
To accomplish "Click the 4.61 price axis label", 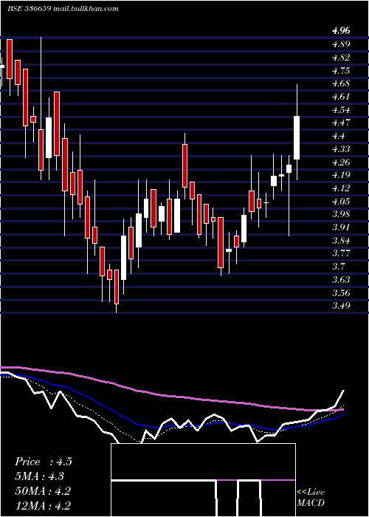I will (341, 97).
